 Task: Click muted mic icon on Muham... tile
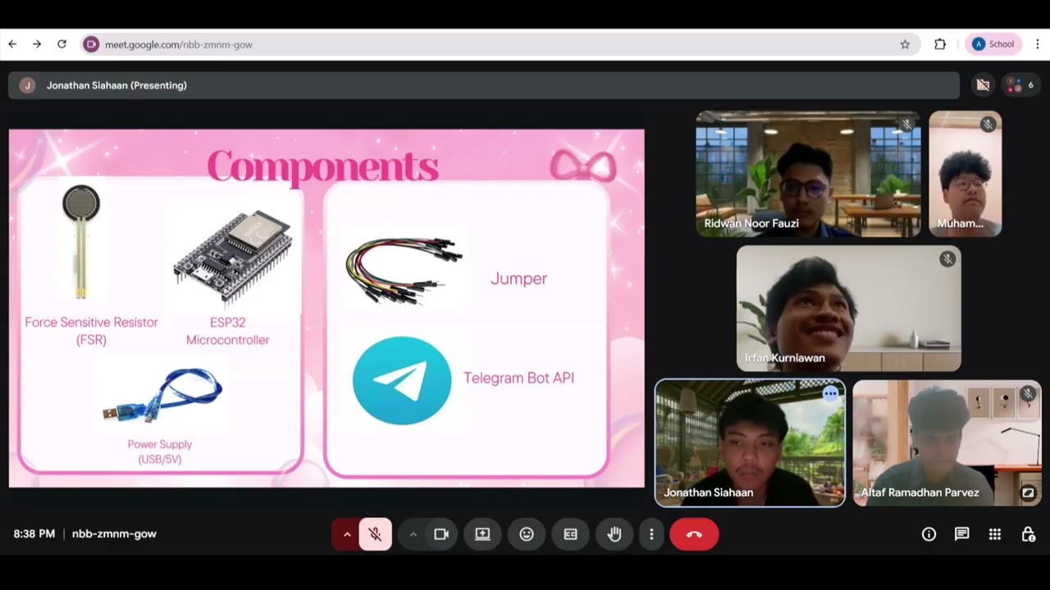[x=988, y=125]
